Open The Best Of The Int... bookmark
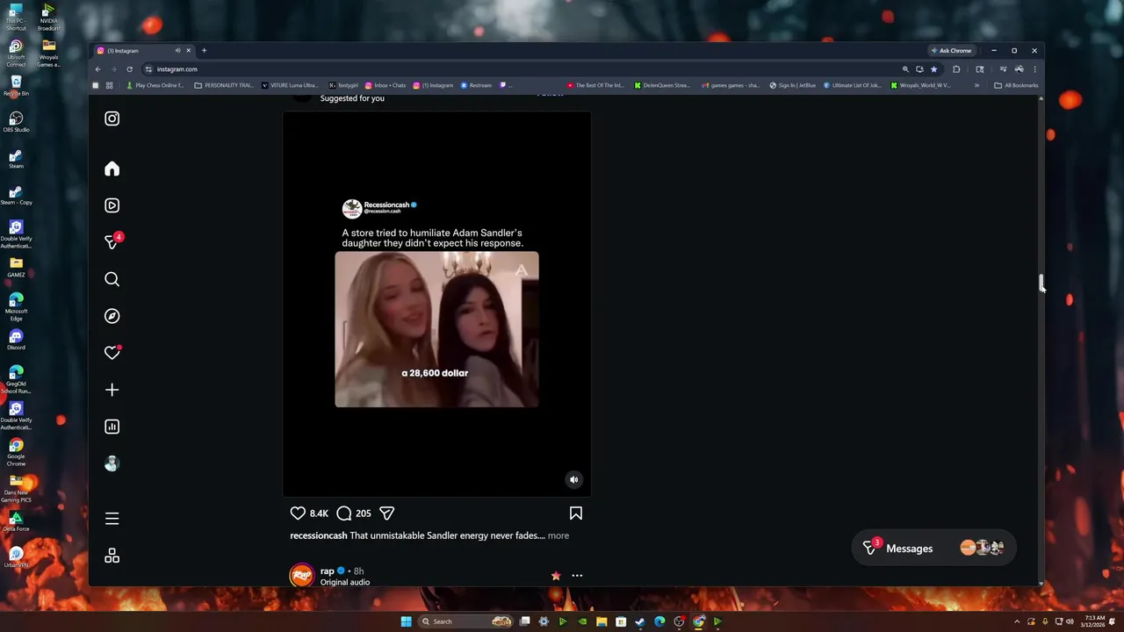 [x=595, y=85]
